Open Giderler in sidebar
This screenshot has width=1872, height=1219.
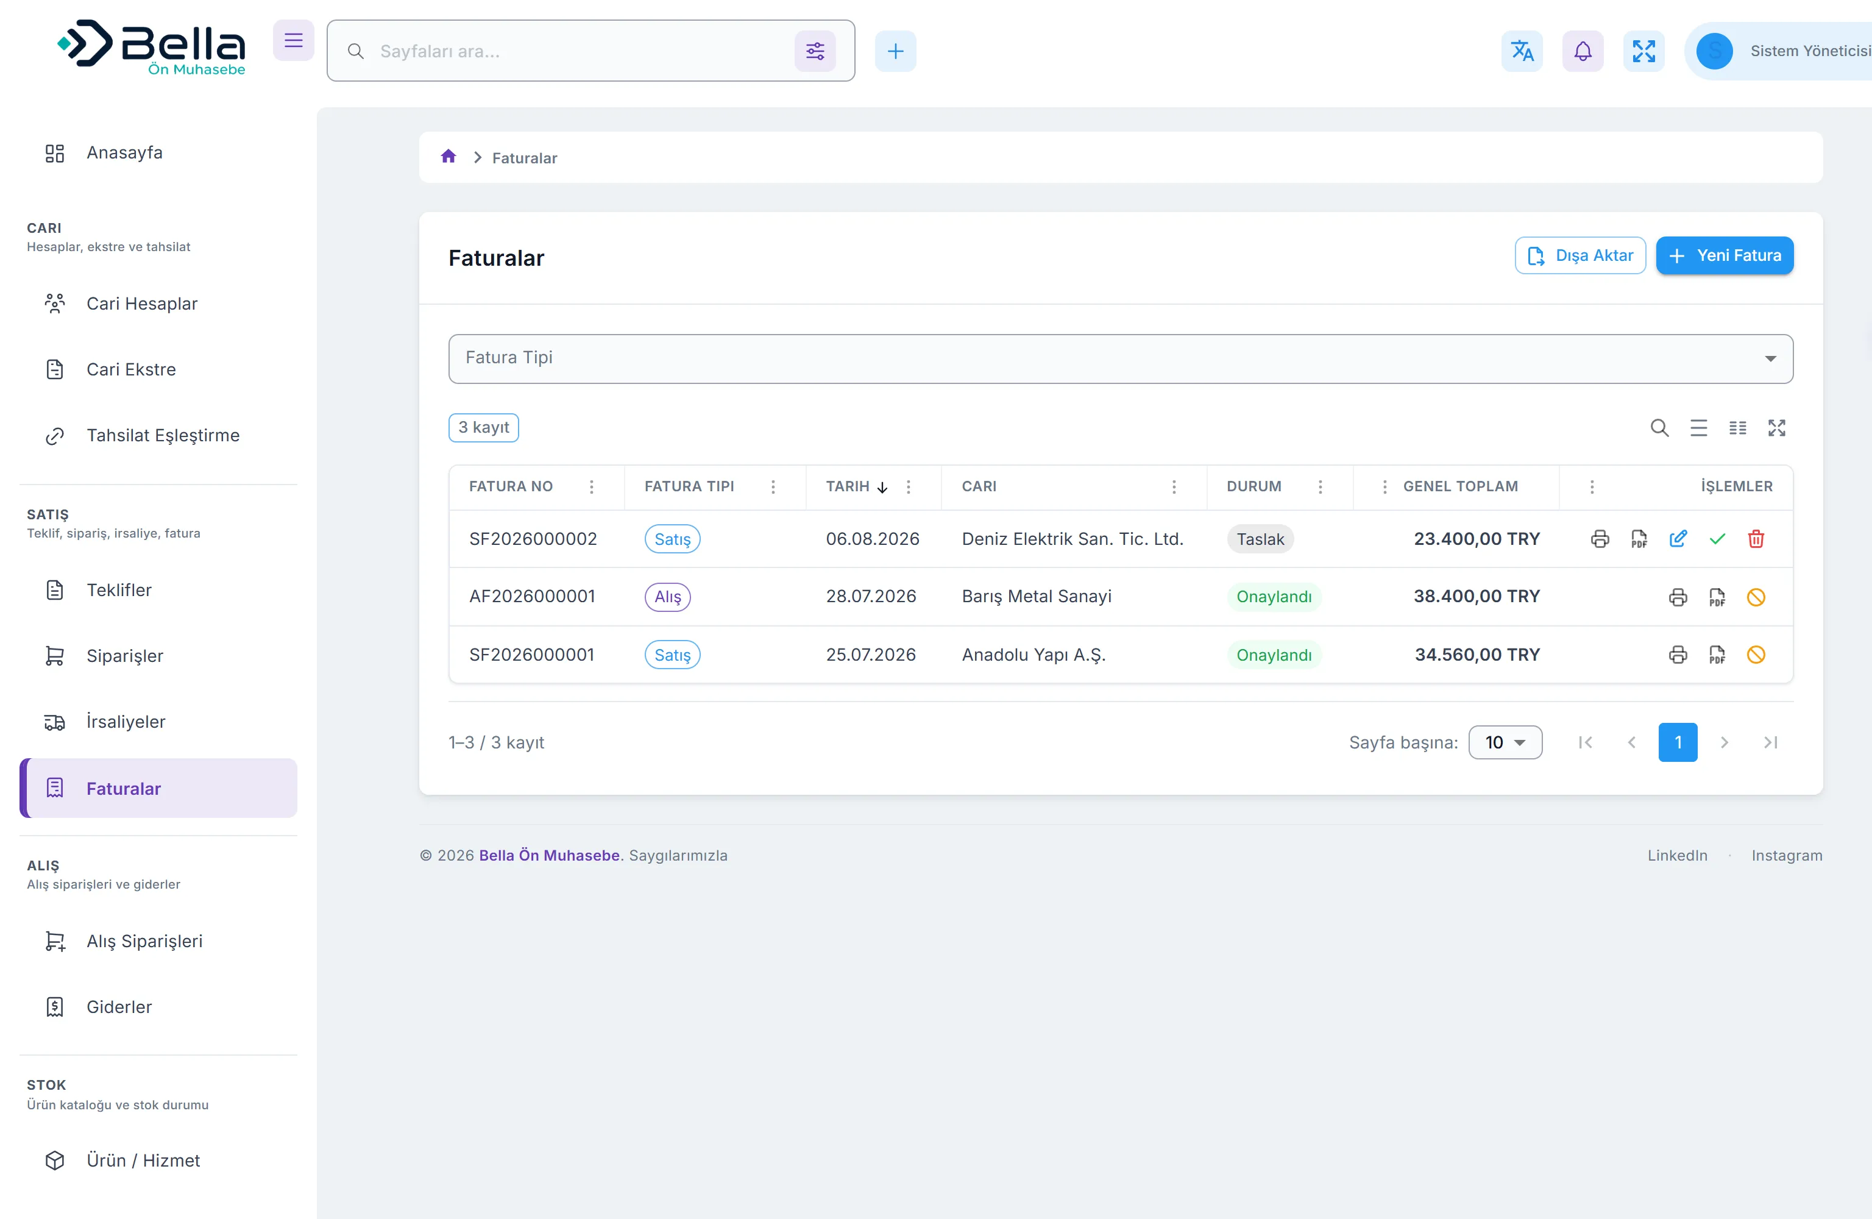158,1008
